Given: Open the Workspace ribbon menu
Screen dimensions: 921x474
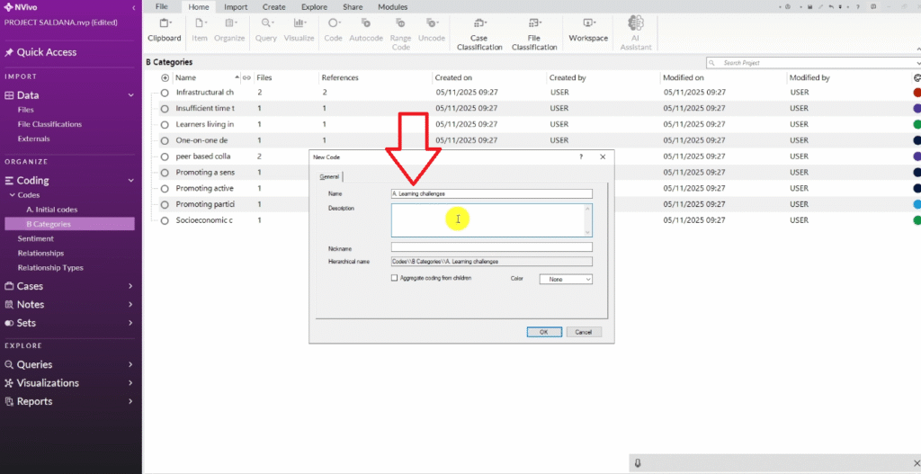Looking at the screenshot, I should pyautogui.click(x=588, y=29).
